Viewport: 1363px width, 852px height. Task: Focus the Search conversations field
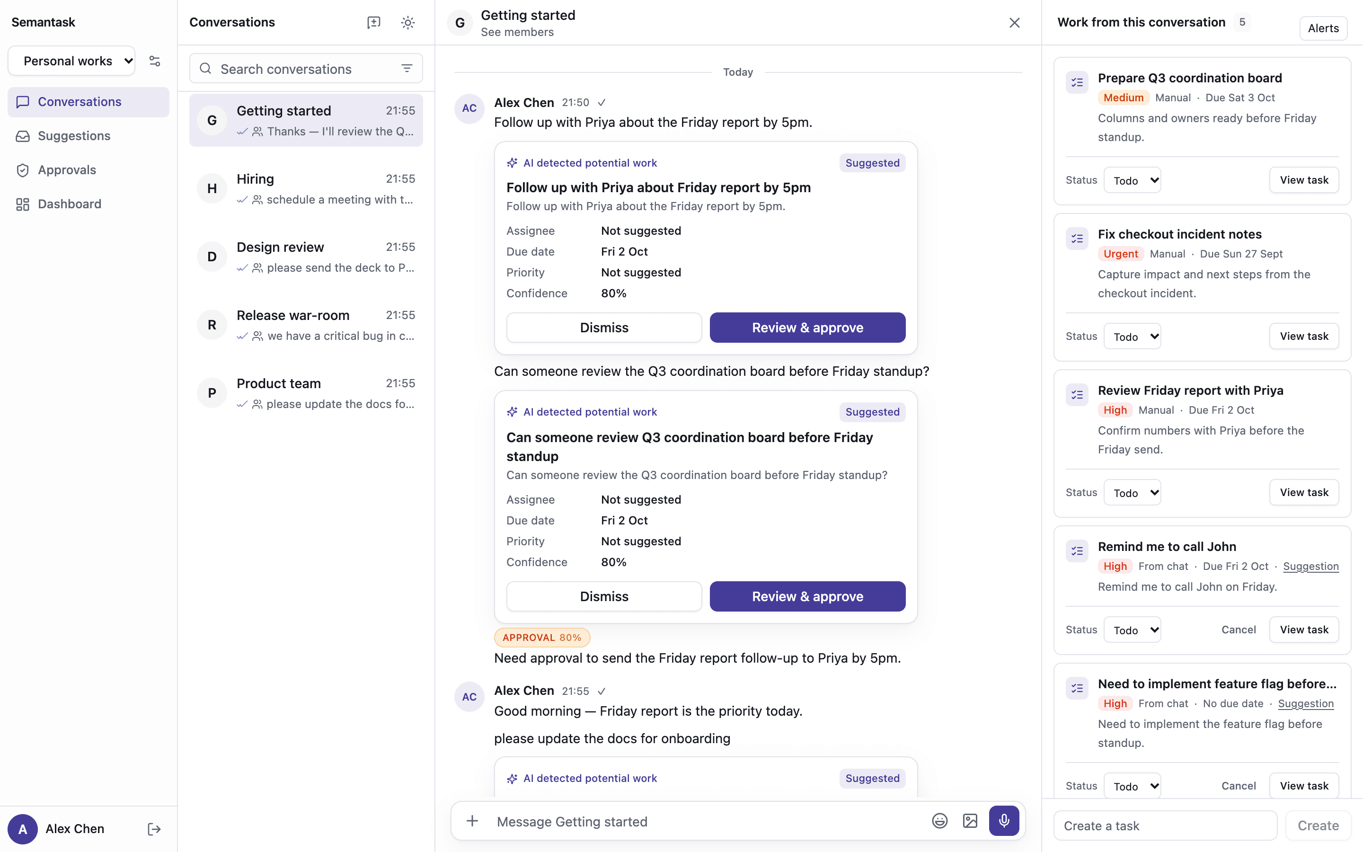(306, 69)
